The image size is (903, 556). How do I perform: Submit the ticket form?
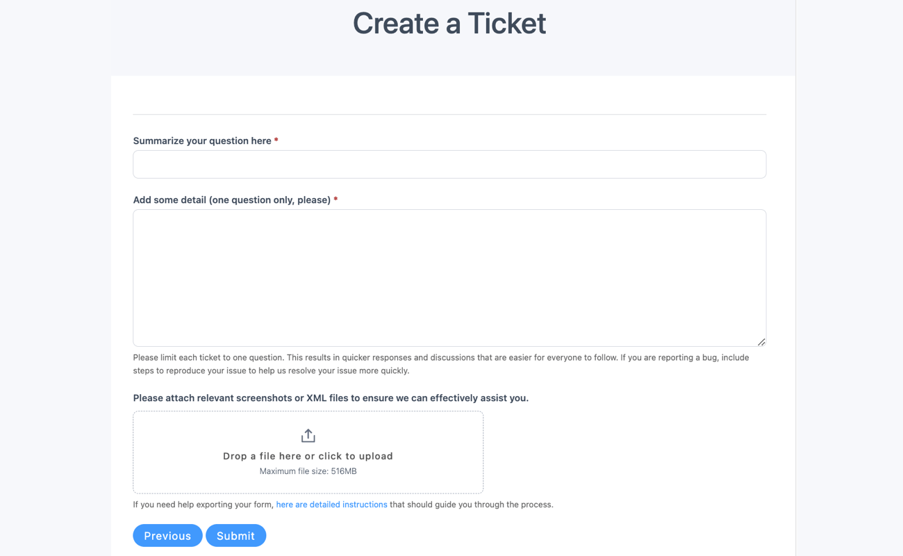pyautogui.click(x=235, y=535)
